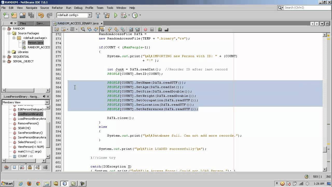The width and height of the screenshot is (332, 187).
Task: Click the Comment code icon
Action: [x=160, y=29]
